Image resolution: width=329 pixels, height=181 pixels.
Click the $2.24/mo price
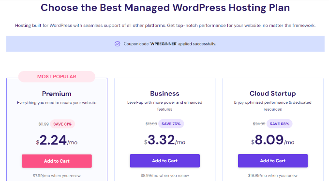[57, 140]
